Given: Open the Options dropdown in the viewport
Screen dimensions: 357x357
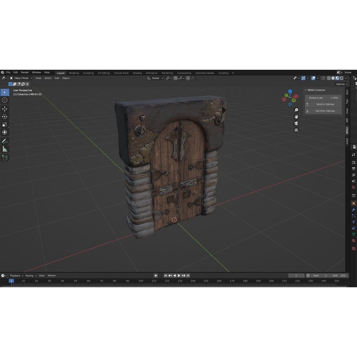Looking at the screenshot, I should coord(341,84).
